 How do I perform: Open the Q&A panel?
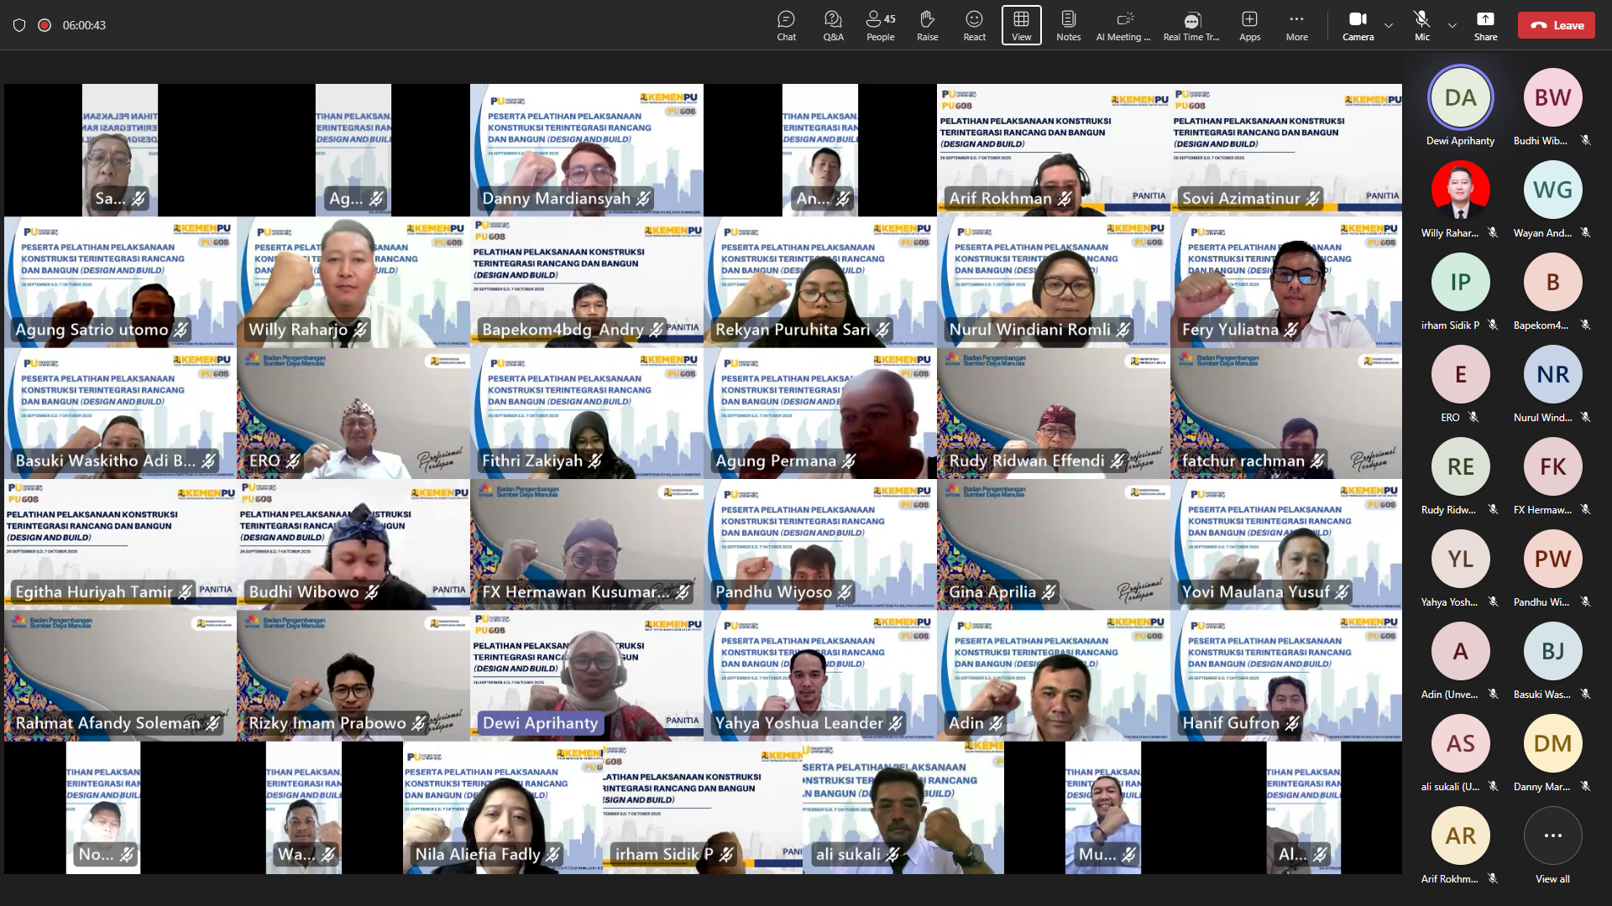[x=833, y=25]
